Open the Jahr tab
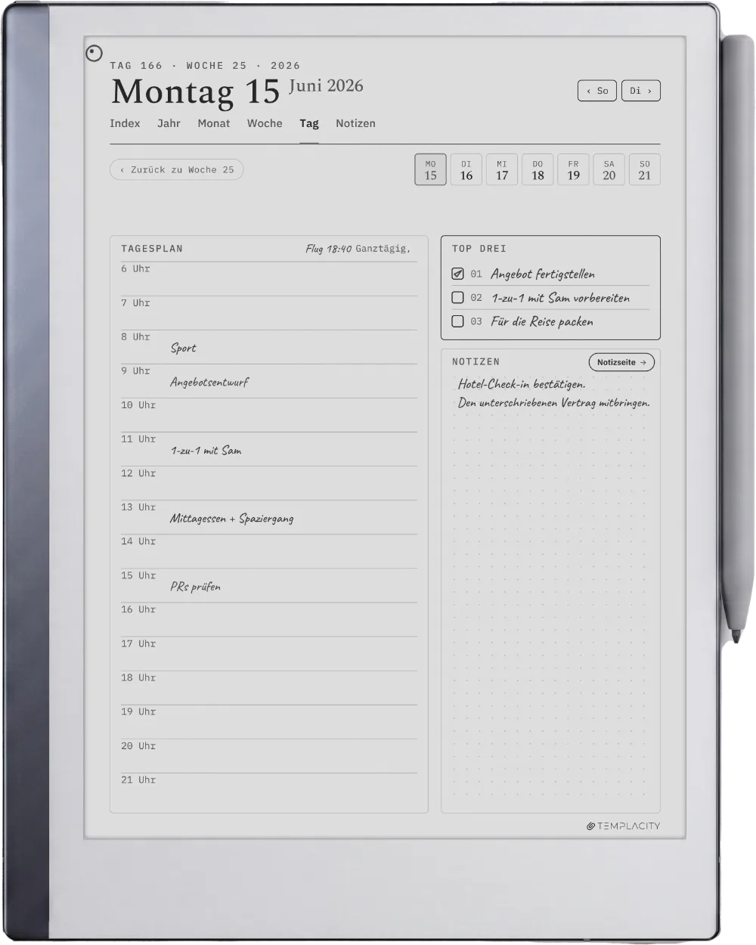This screenshot has width=756, height=945. (169, 123)
